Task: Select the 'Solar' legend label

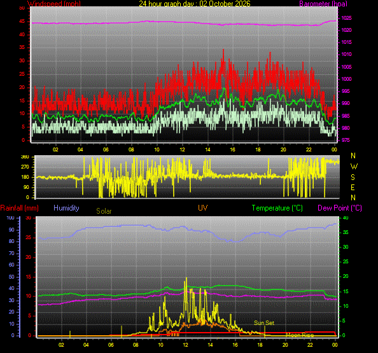Action: pos(104,211)
